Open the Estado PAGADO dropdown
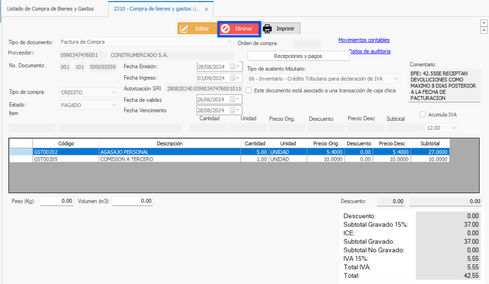 pyautogui.click(x=114, y=105)
